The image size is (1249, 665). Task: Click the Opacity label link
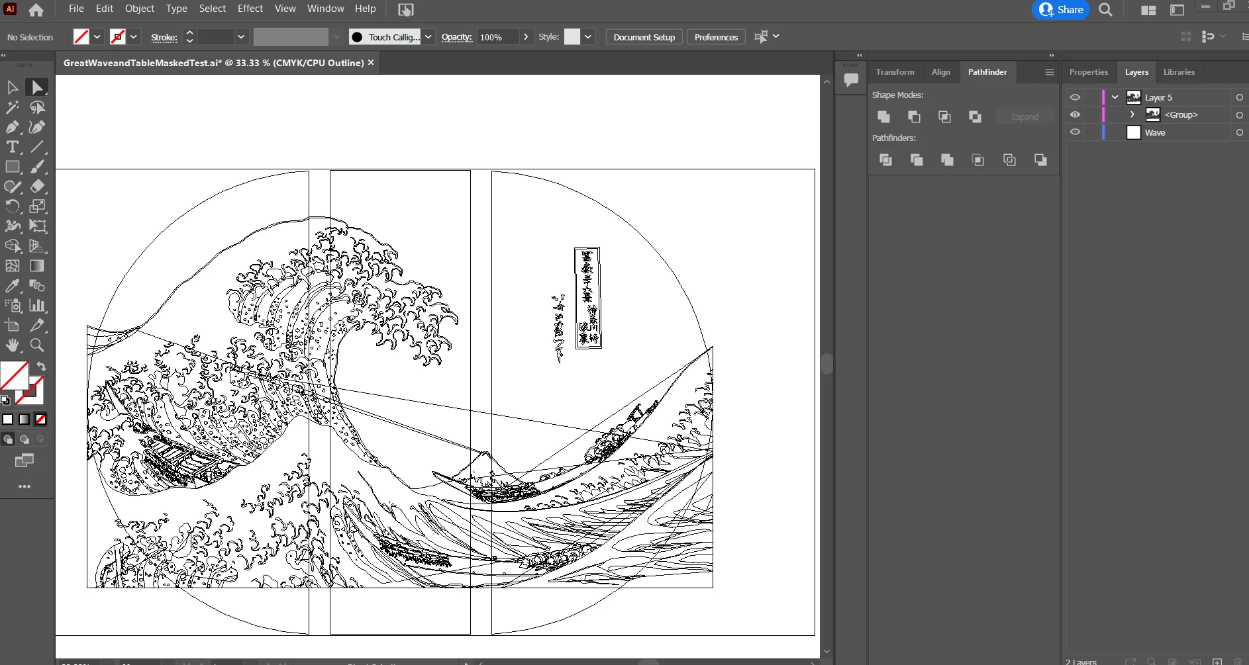pyautogui.click(x=457, y=38)
